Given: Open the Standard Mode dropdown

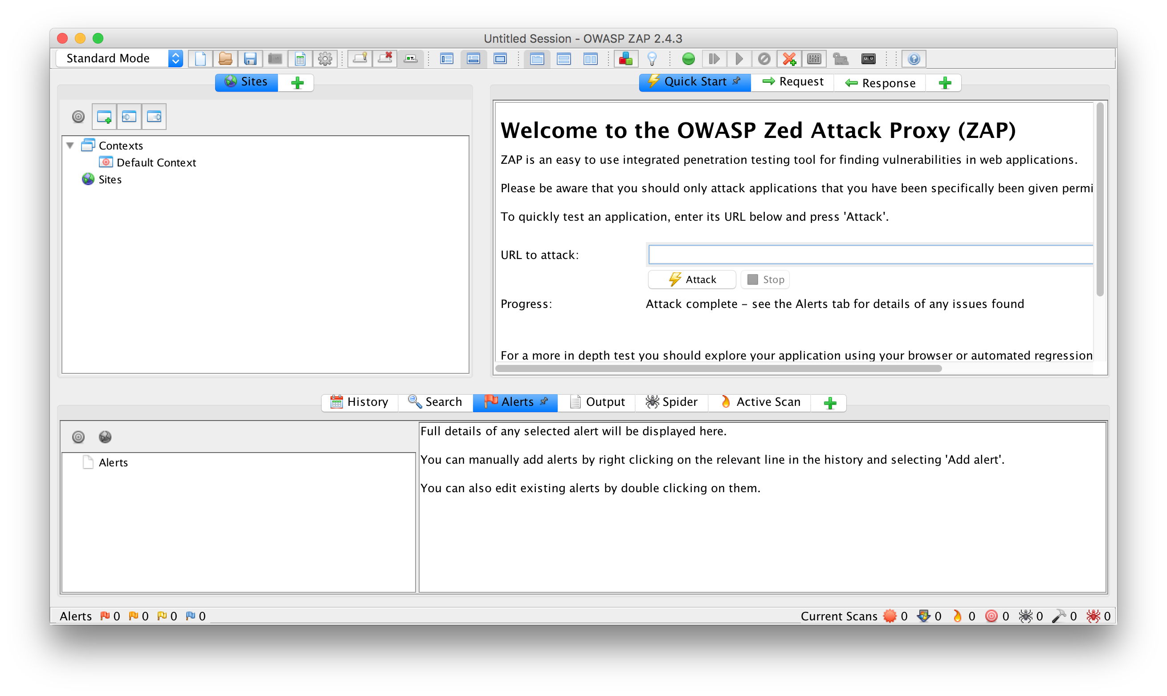Looking at the screenshot, I should (120, 58).
